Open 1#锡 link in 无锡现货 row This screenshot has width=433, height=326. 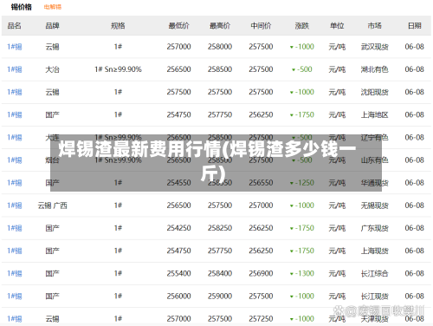15,205
